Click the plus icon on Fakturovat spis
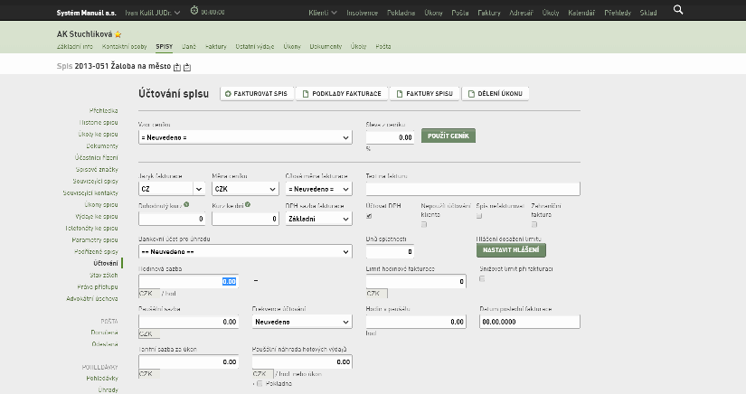The width and height of the screenshot is (746, 394). 228,94
